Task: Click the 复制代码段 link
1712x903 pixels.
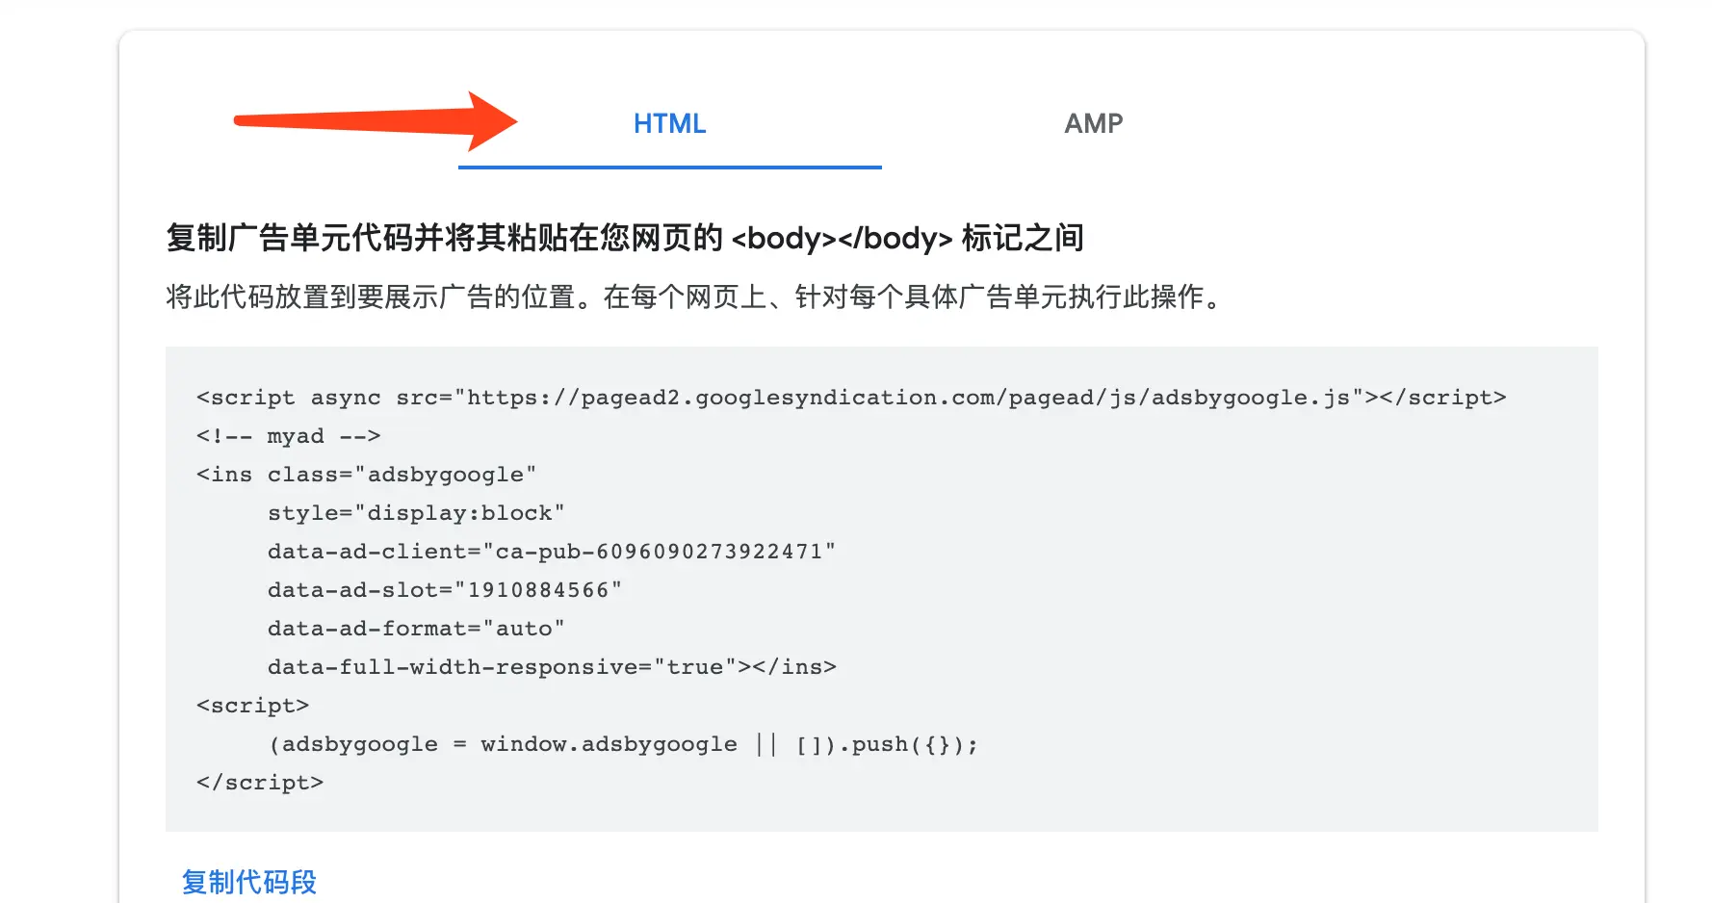Action: click(x=249, y=882)
